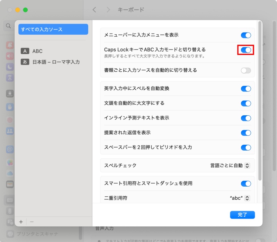Open Notifications settings via red bell icon

[9, 45]
